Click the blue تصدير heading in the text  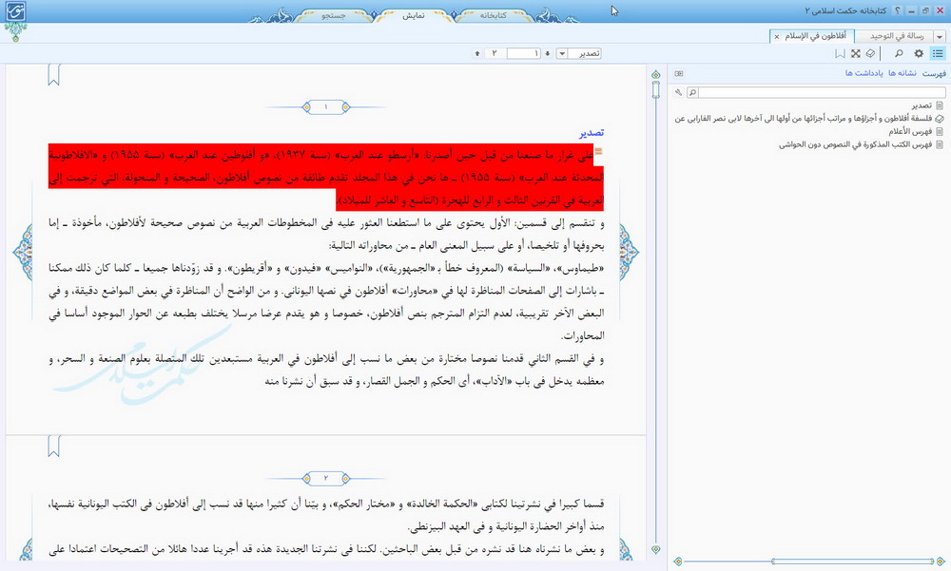tap(592, 132)
